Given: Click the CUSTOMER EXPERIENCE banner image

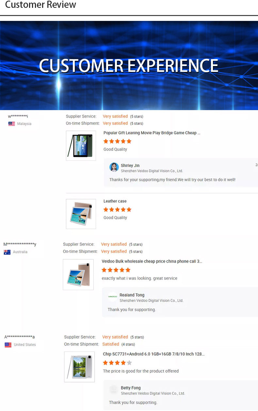Looking at the screenshot, I should click(129, 65).
